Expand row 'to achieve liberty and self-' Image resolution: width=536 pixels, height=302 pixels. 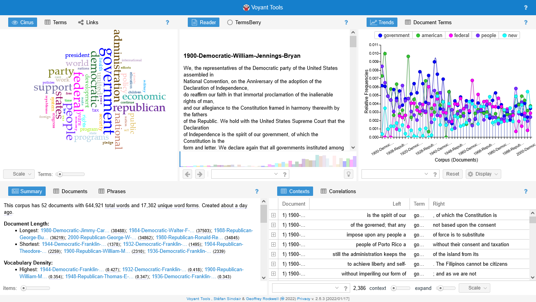pos(273,264)
